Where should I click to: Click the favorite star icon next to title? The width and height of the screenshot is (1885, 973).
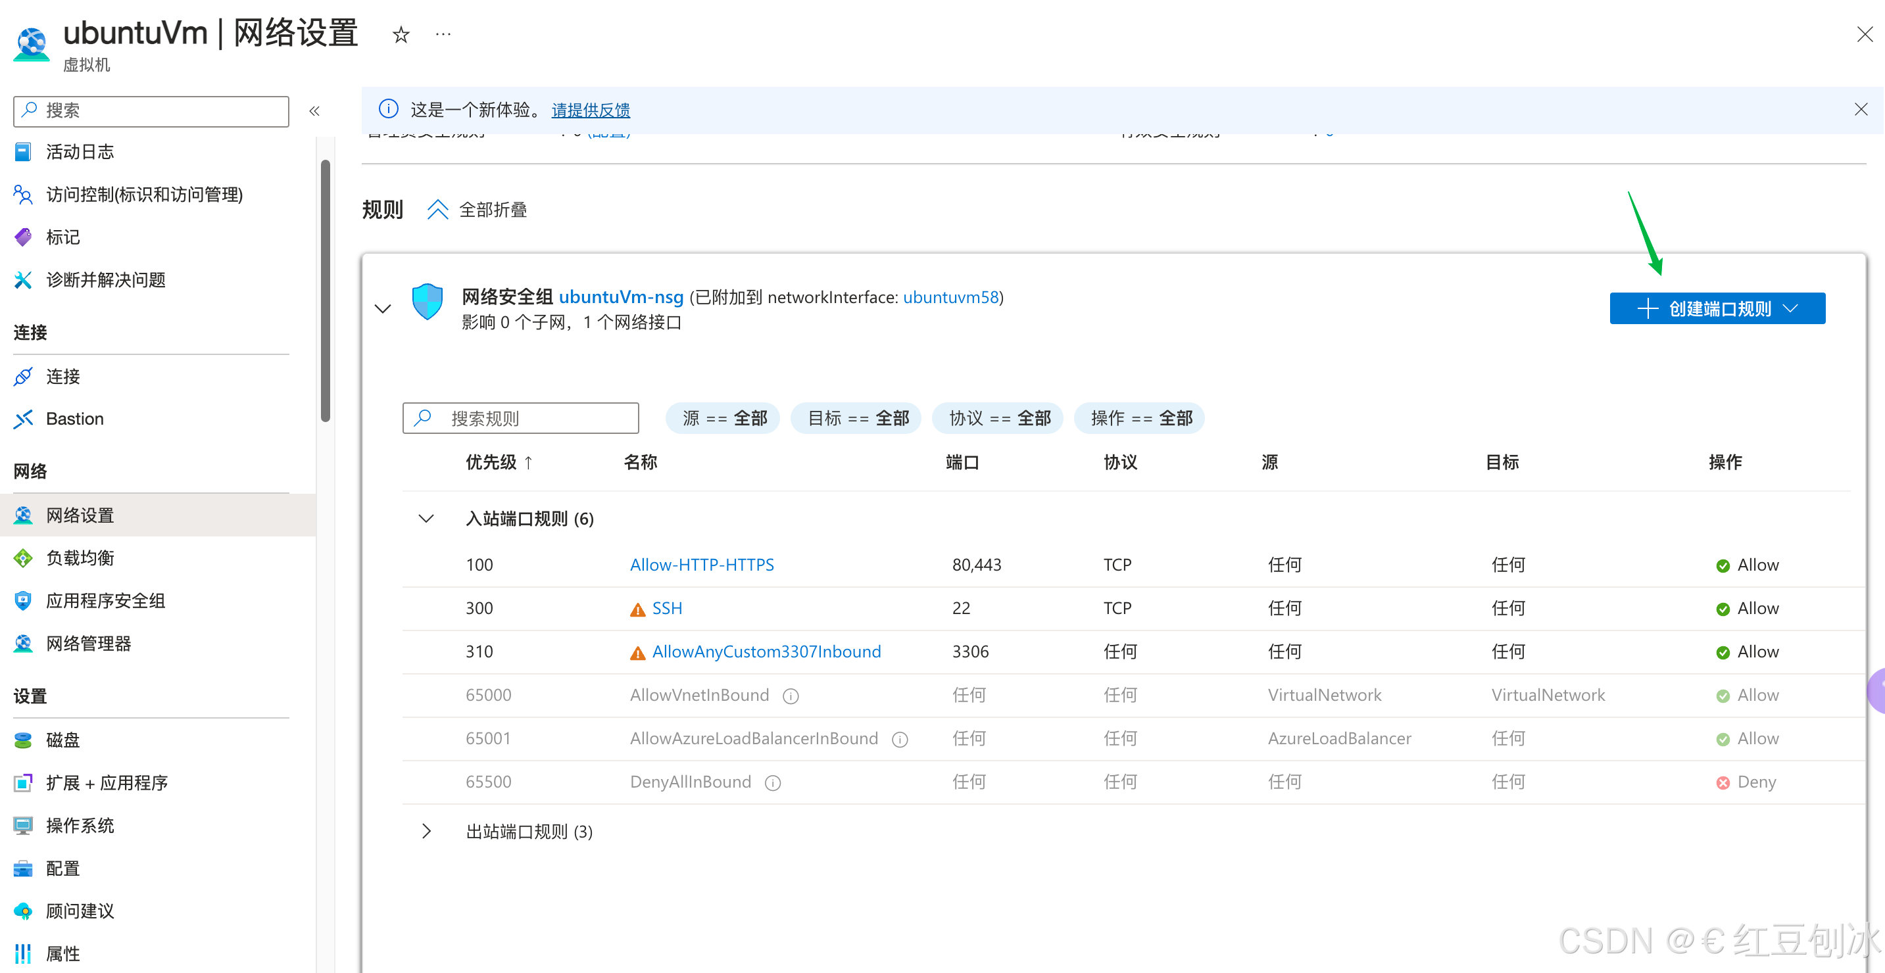(x=401, y=34)
